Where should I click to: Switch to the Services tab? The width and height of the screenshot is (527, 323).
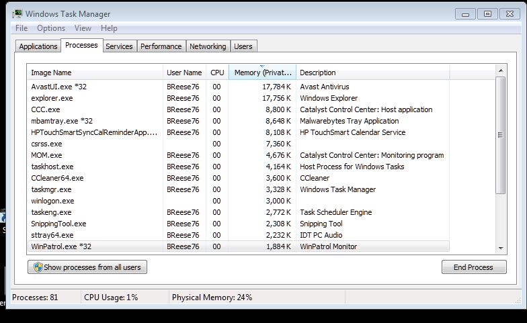119,46
